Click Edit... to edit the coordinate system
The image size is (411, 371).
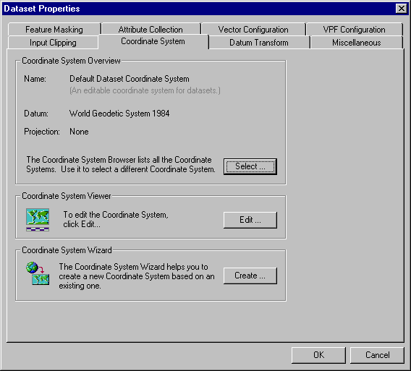coord(250,220)
